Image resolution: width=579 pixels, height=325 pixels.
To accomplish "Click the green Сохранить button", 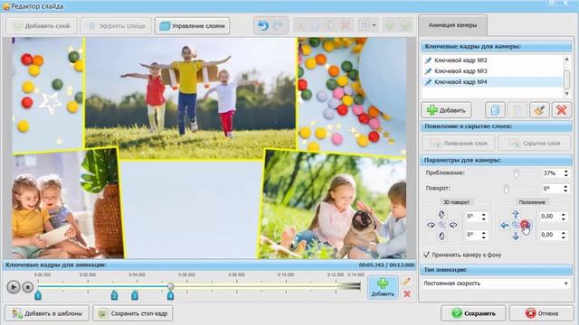I will tap(473, 313).
